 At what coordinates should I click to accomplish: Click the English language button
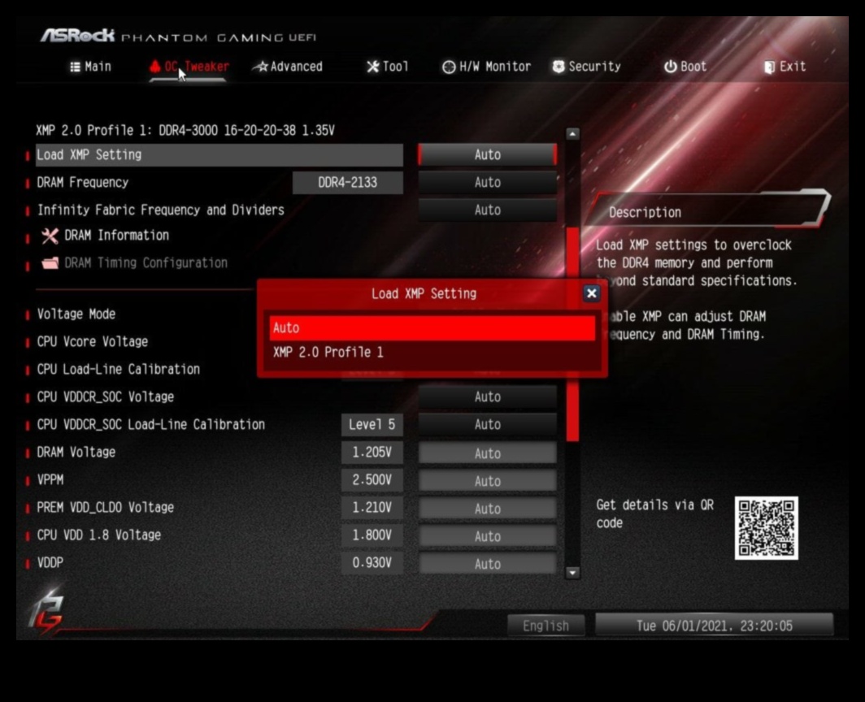coord(546,626)
